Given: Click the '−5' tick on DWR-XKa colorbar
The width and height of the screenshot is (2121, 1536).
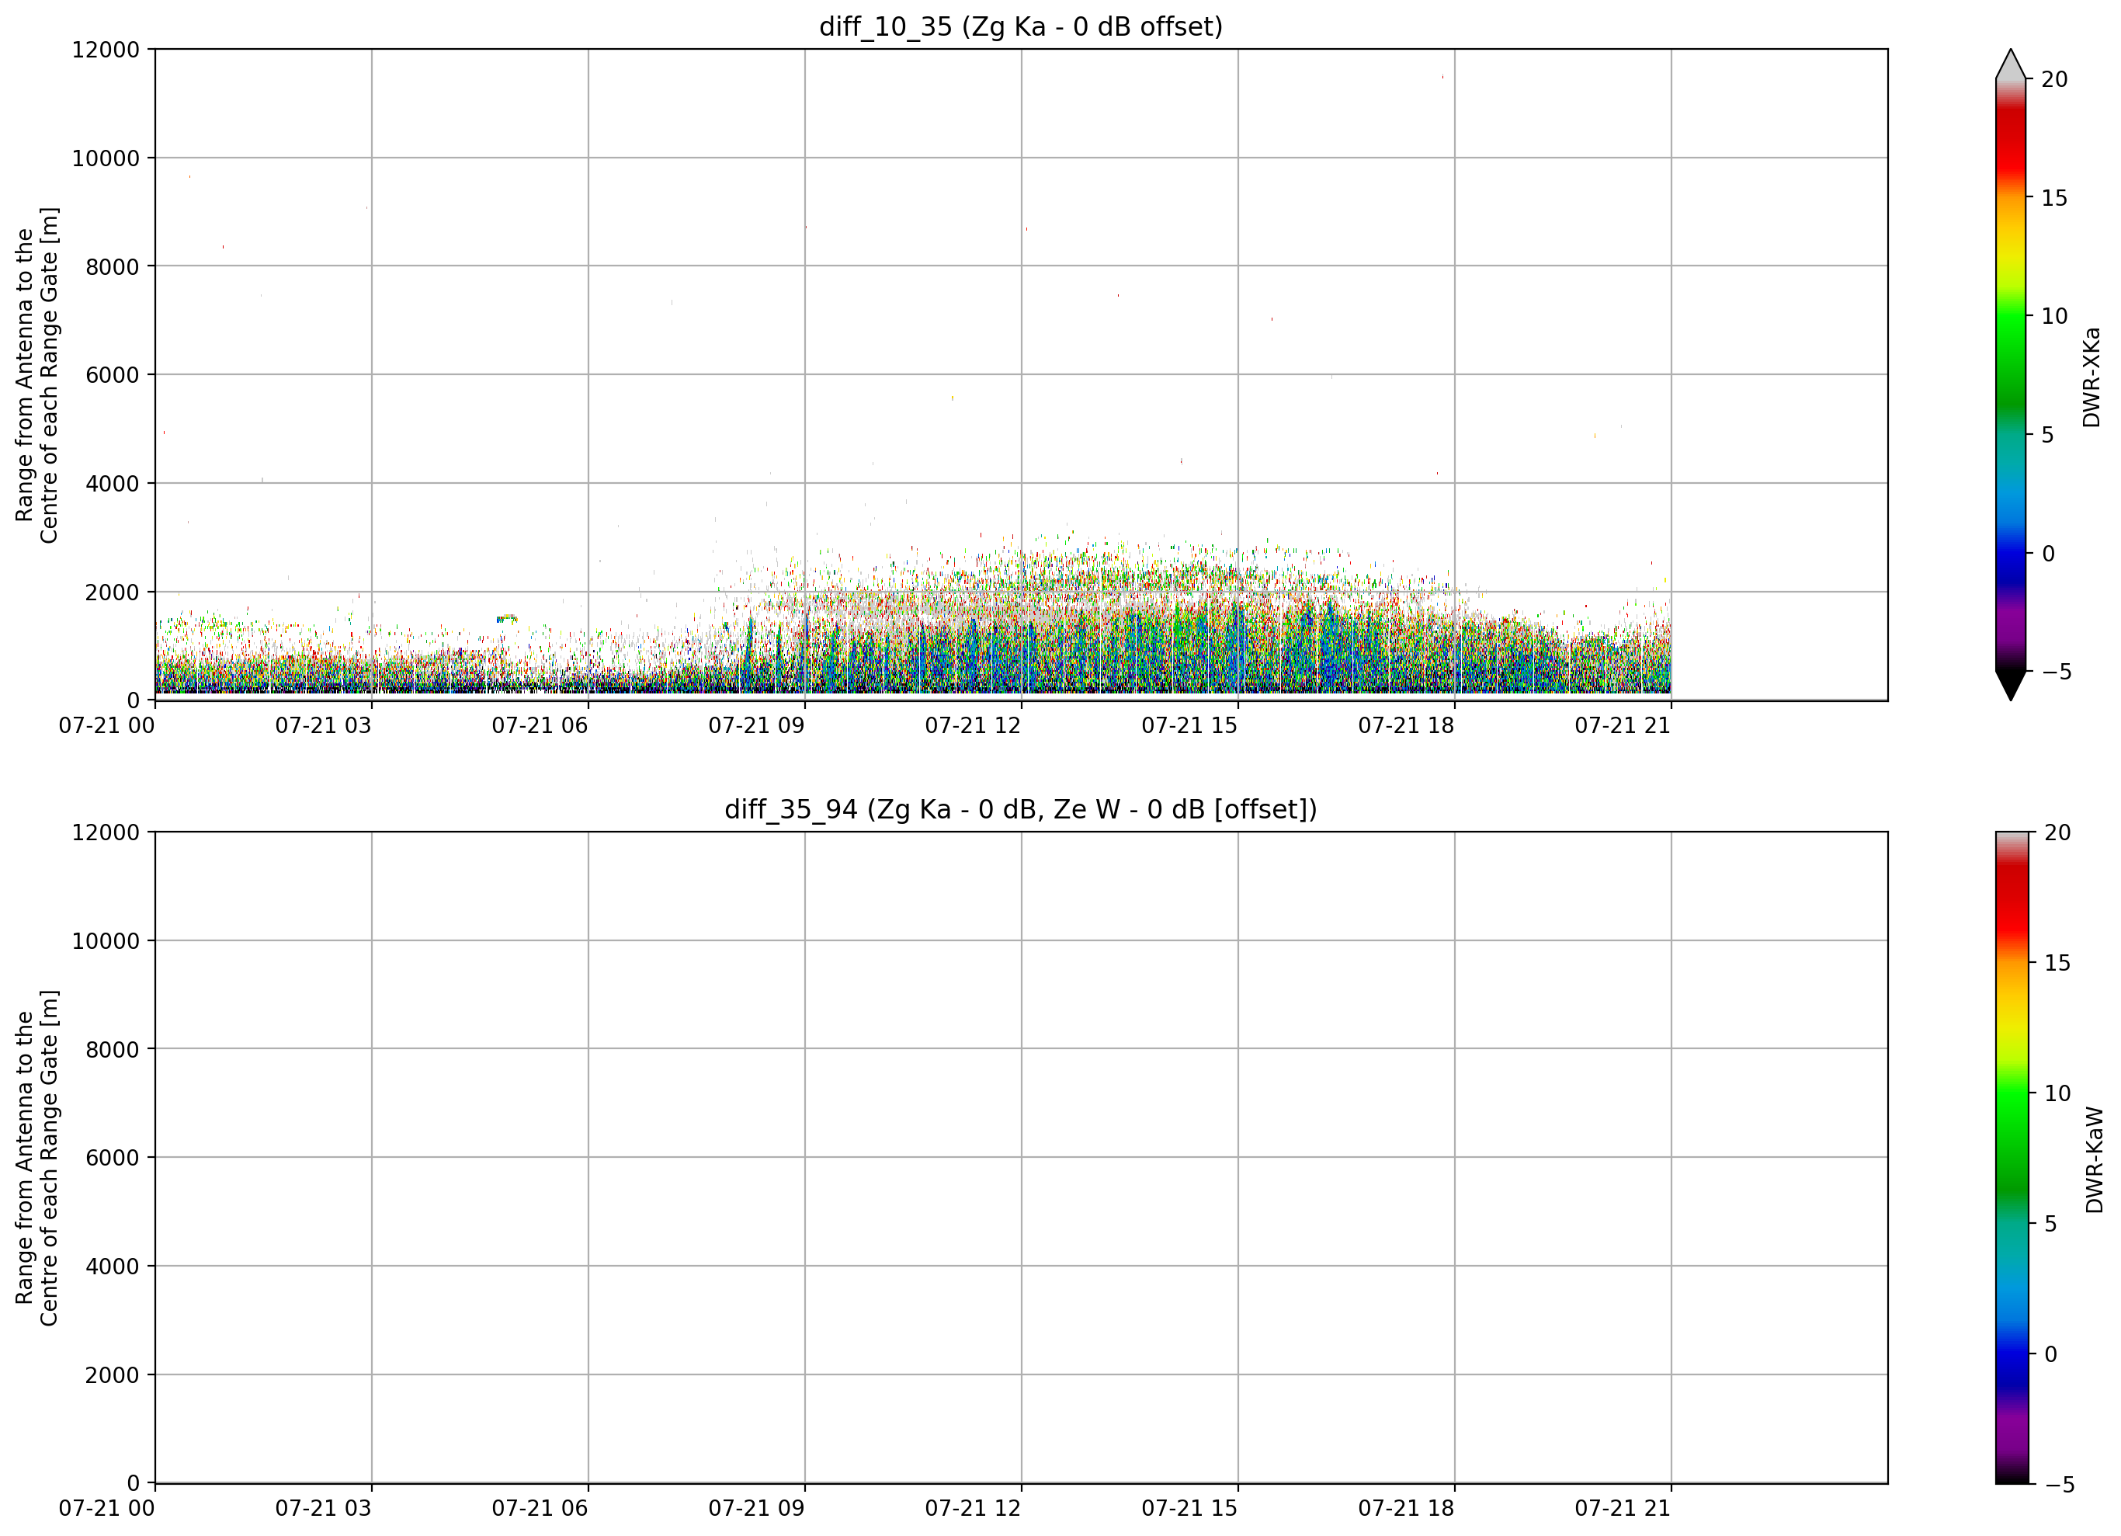Looking at the screenshot, I should [x=2056, y=672].
